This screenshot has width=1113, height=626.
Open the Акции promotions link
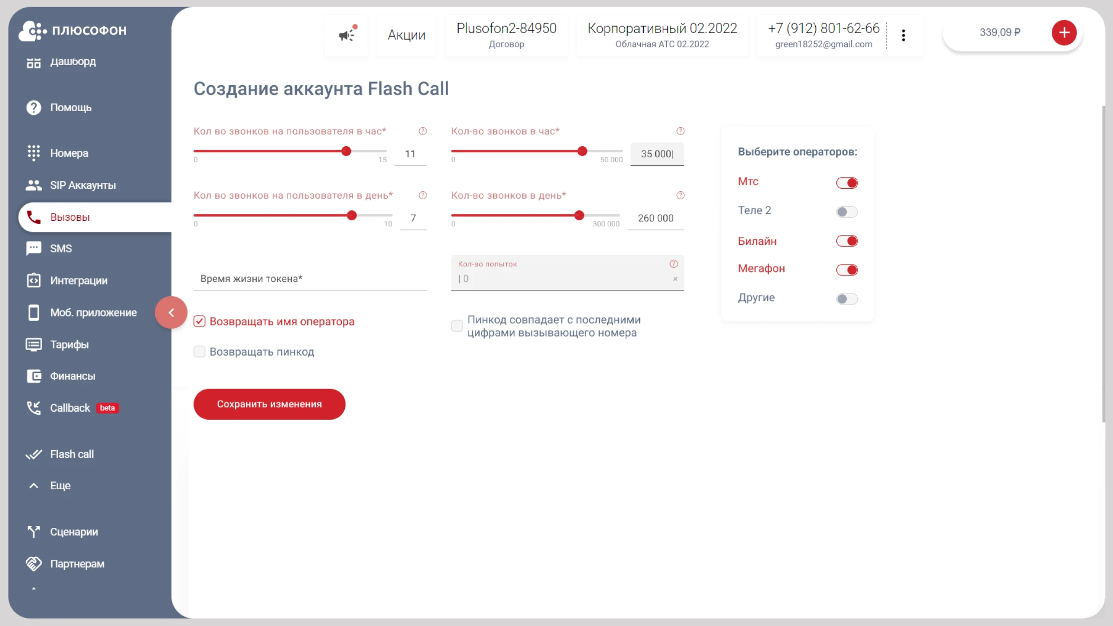(x=406, y=35)
